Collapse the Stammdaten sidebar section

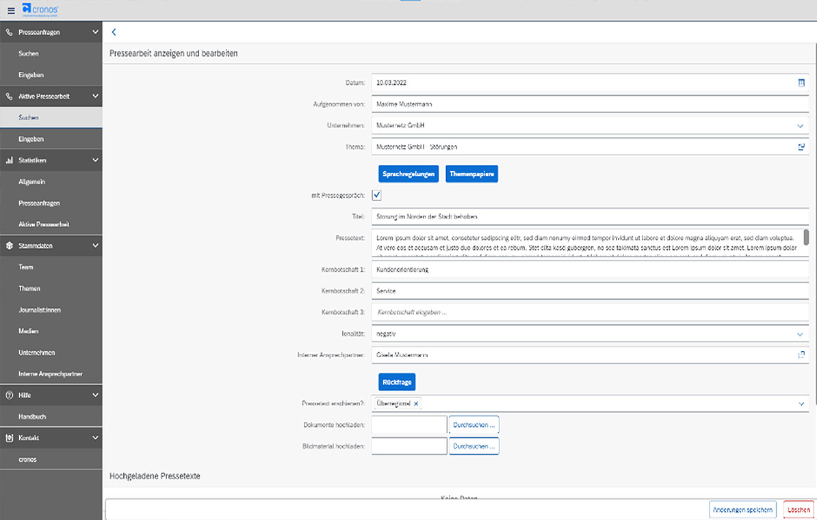coord(95,246)
